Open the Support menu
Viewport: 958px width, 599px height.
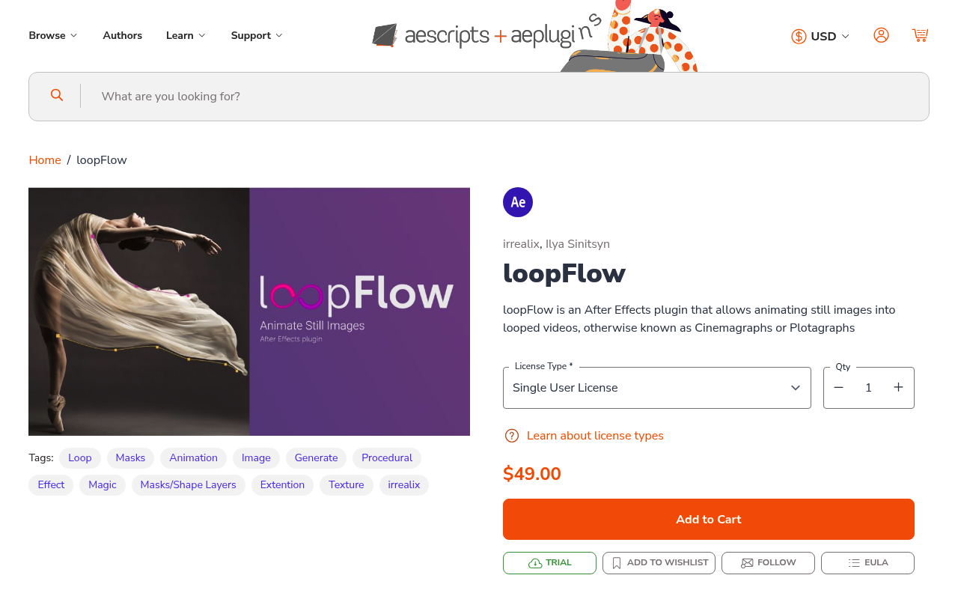click(x=256, y=35)
